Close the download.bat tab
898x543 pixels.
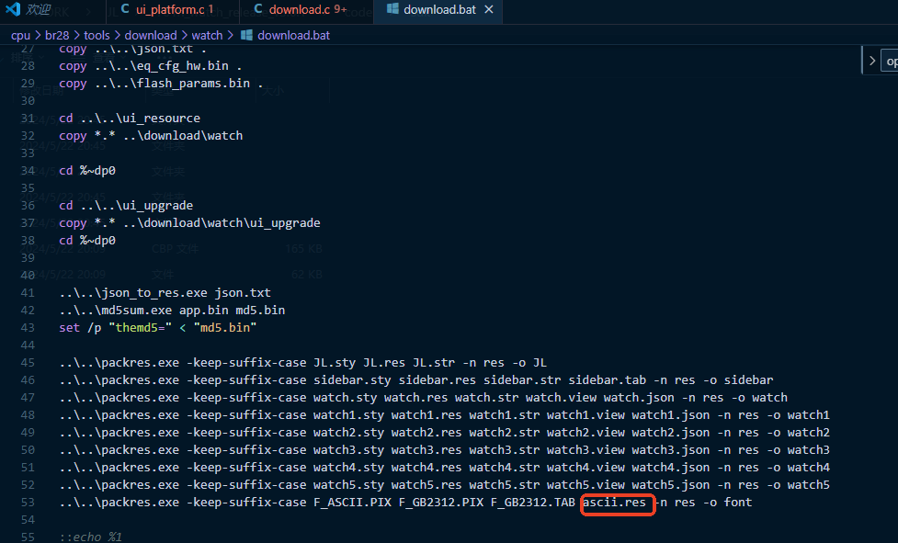pyautogui.click(x=488, y=10)
